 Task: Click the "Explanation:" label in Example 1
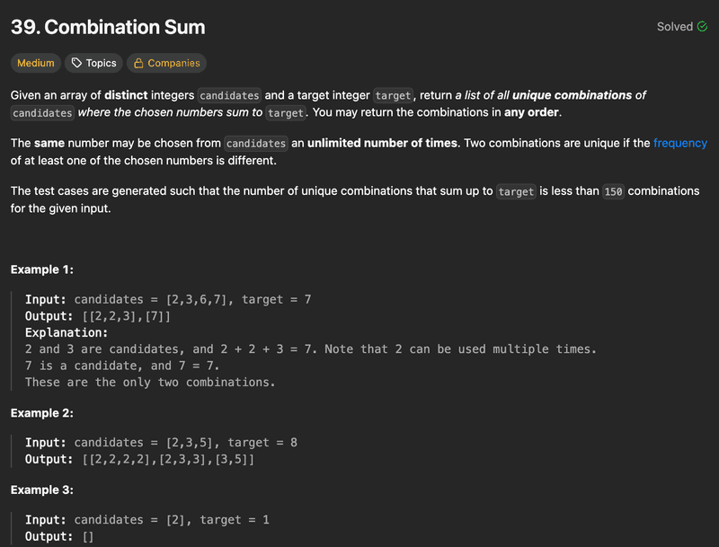66,332
